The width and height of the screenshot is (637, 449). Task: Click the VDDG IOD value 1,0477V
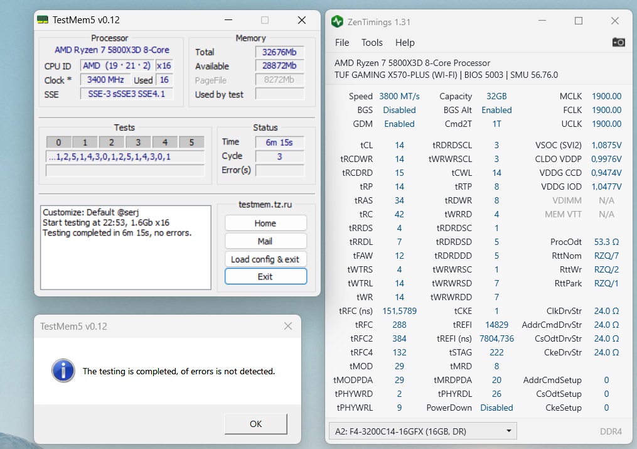606,187
